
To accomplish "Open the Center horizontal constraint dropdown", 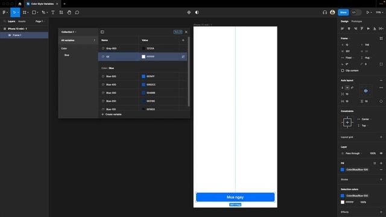I will click(x=365, y=119).
